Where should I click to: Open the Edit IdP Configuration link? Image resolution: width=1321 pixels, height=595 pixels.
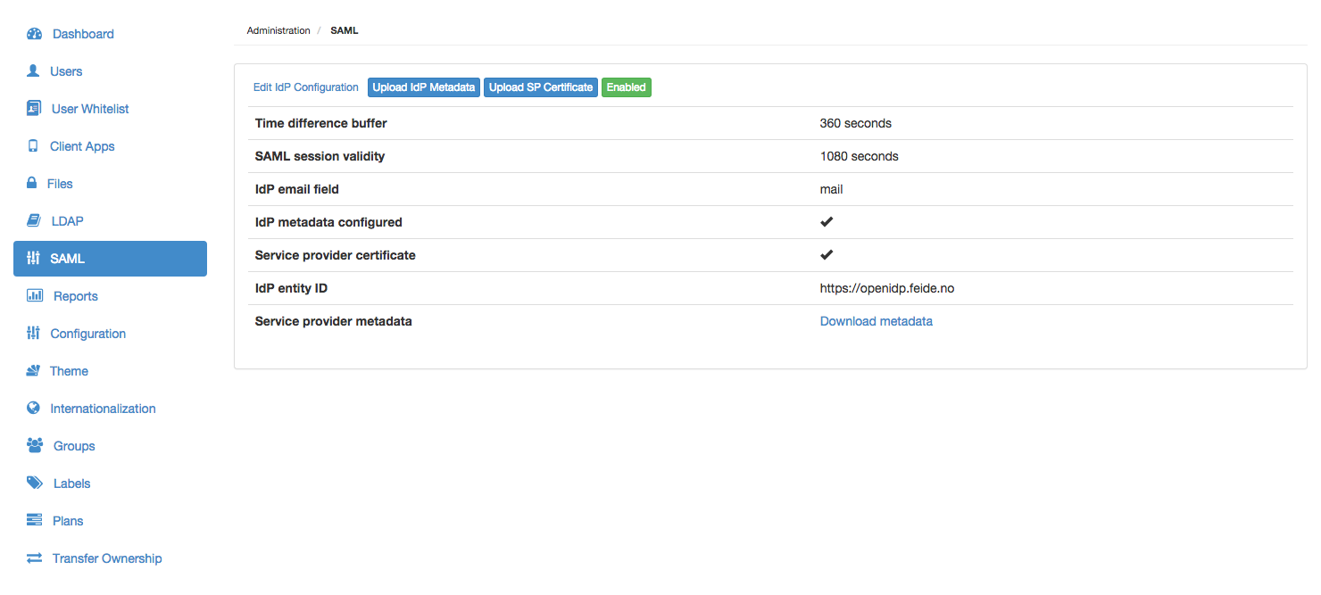[305, 87]
